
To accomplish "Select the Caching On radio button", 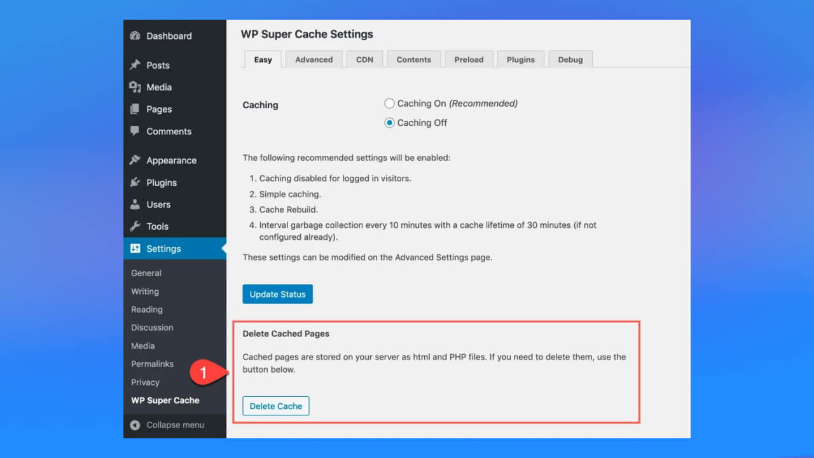I will pyautogui.click(x=389, y=103).
